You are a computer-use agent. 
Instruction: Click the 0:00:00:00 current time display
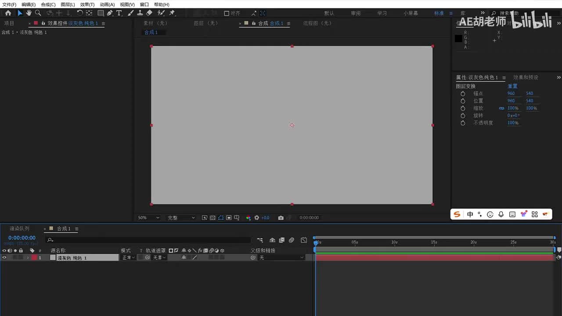[x=22, y=238]
